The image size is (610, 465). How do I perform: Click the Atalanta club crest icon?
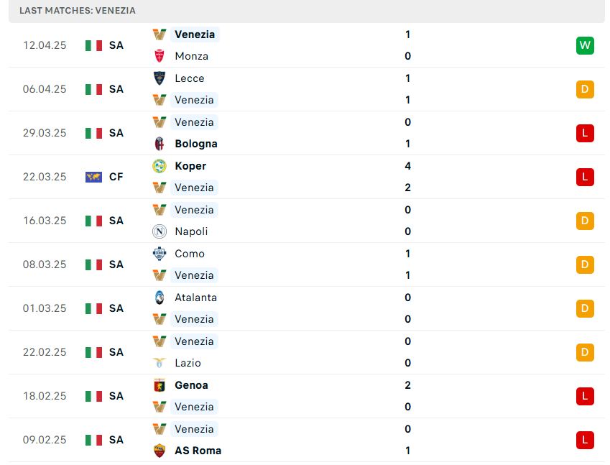tap(160, 298)
